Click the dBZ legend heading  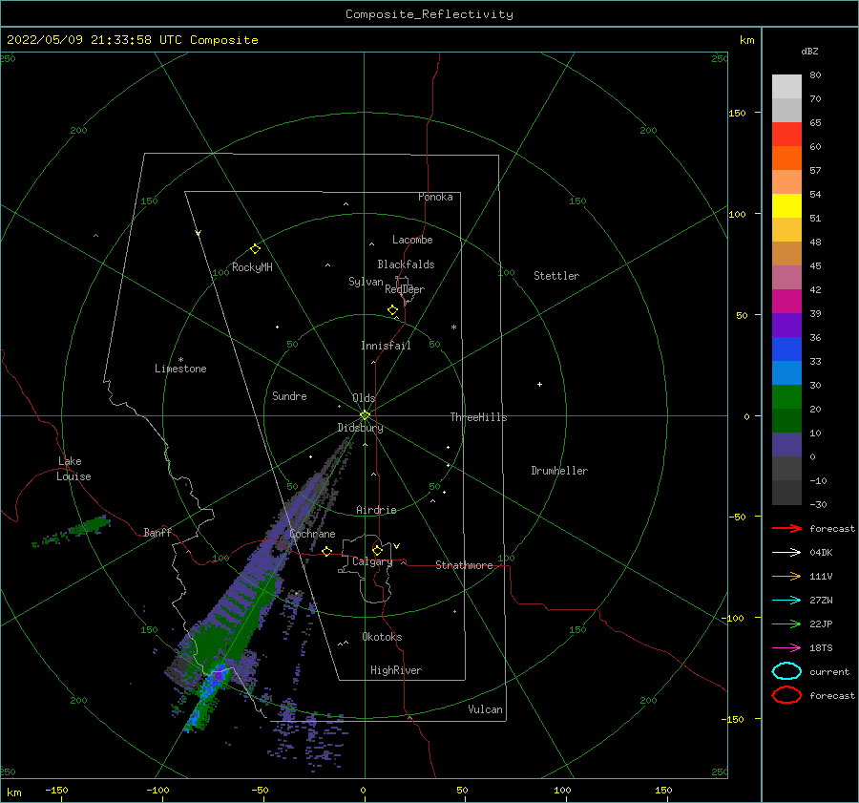point(809,52)
